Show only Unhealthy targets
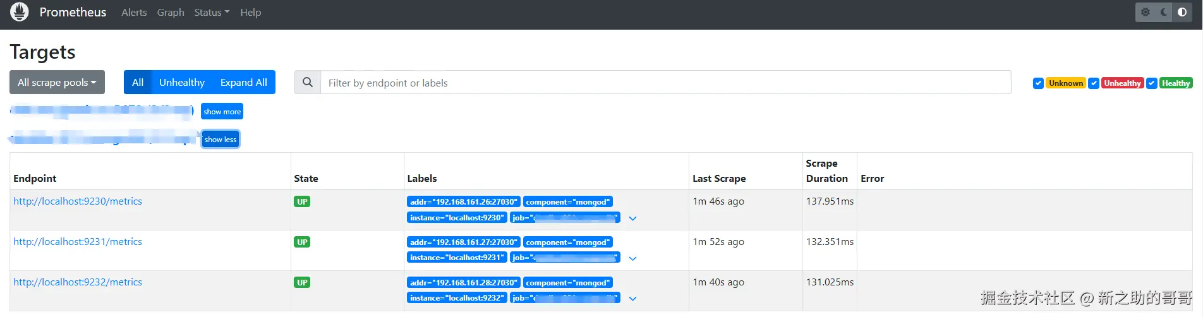This screenshot has height=317, width=1203. tap(182, 82)
